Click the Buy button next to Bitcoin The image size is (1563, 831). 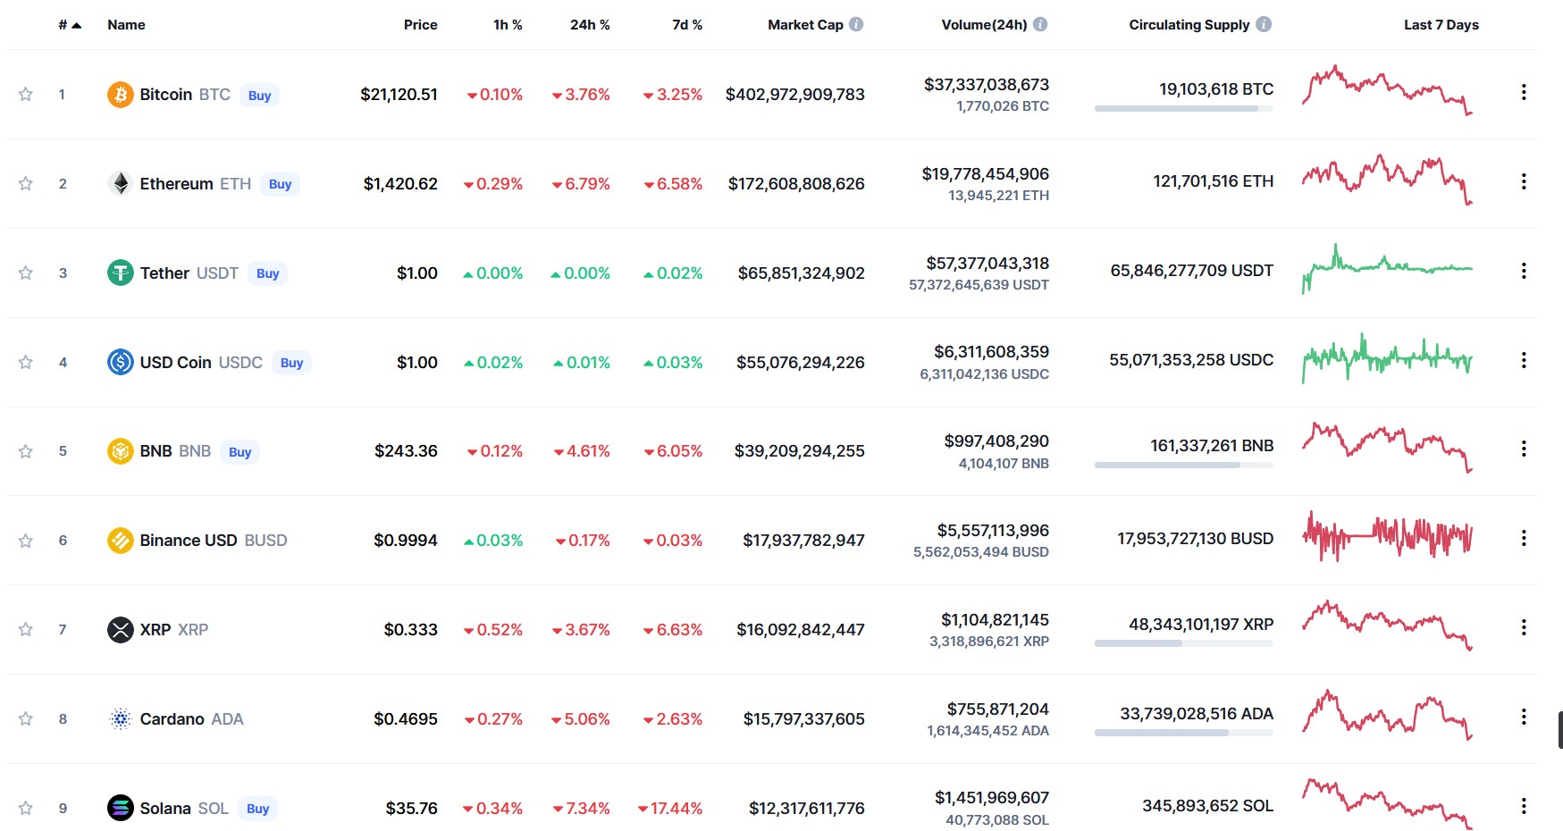coord(259,95)
